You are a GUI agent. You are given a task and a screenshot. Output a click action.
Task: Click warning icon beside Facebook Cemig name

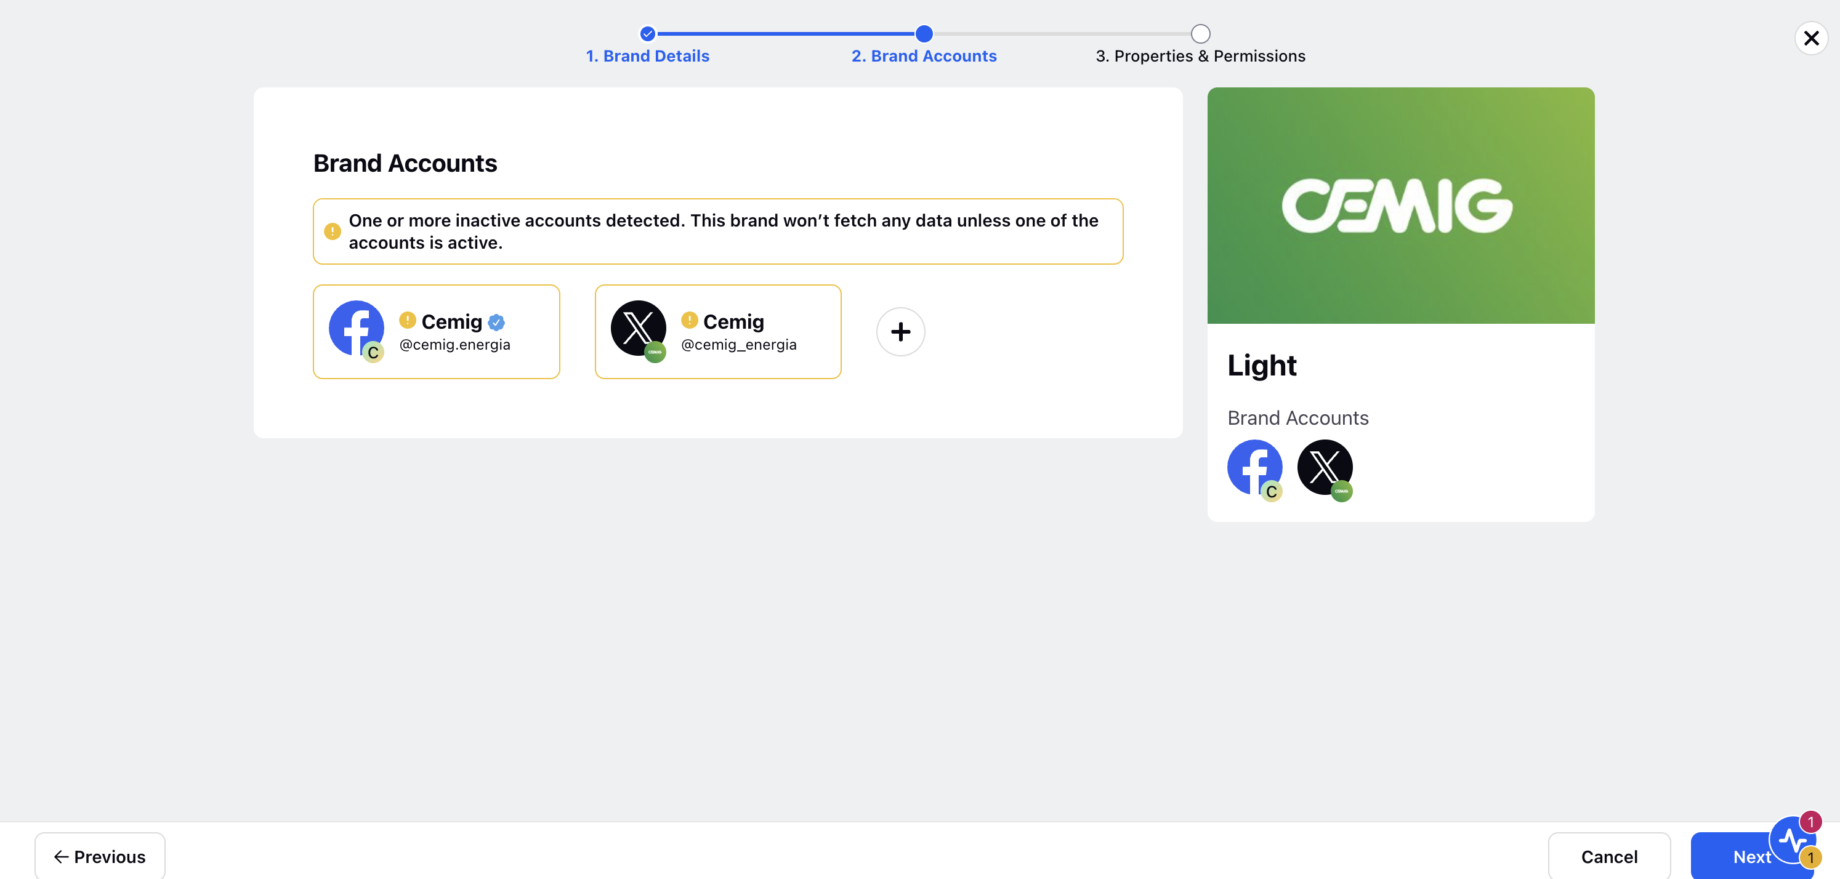click(407, 320)
